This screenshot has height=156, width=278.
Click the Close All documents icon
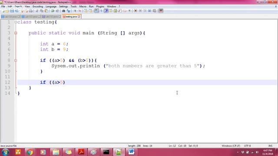point(26,11)
